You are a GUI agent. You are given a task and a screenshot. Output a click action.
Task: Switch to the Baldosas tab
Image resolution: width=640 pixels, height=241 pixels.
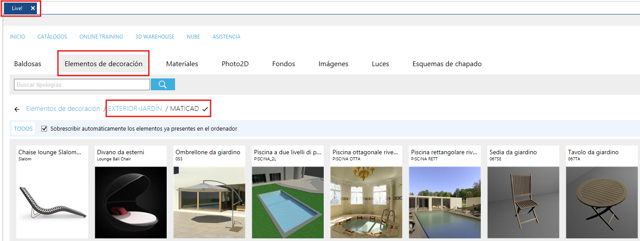click(x=28, y=64)
